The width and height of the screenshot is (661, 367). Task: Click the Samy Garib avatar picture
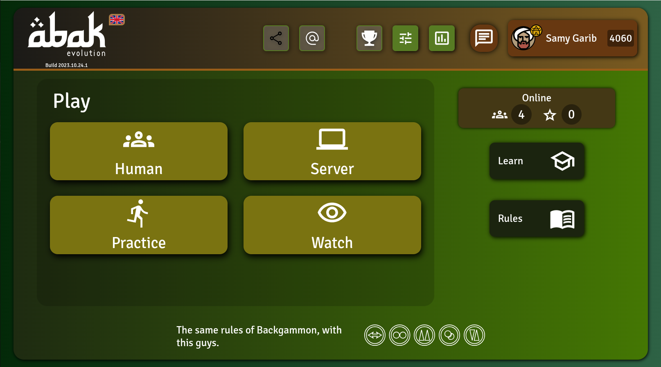click(523, 38)
